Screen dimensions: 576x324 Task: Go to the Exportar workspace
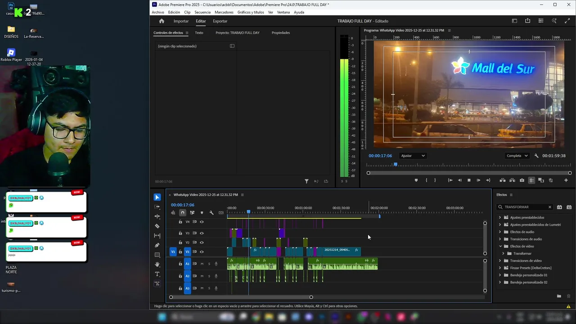pos(220,21)
